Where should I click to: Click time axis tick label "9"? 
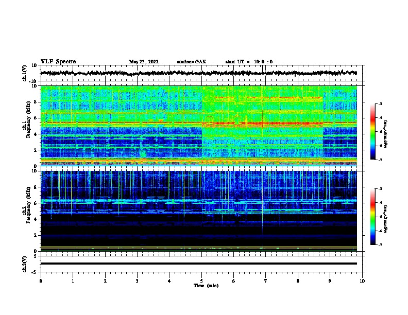330,281
